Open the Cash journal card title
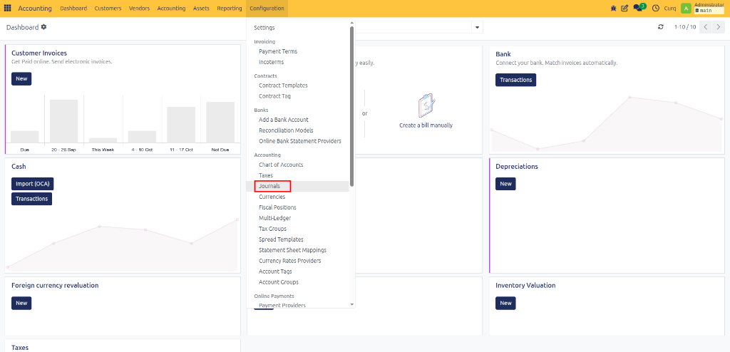The width and height of the screenshot is (730, 352). [19, 166]
